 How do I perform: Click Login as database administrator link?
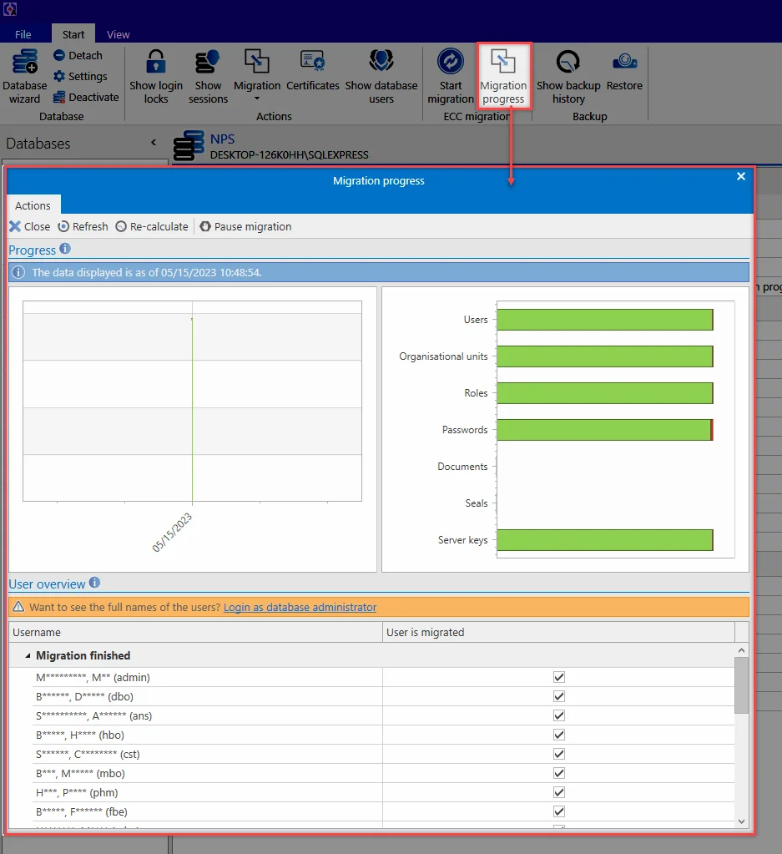pos(300,607)
